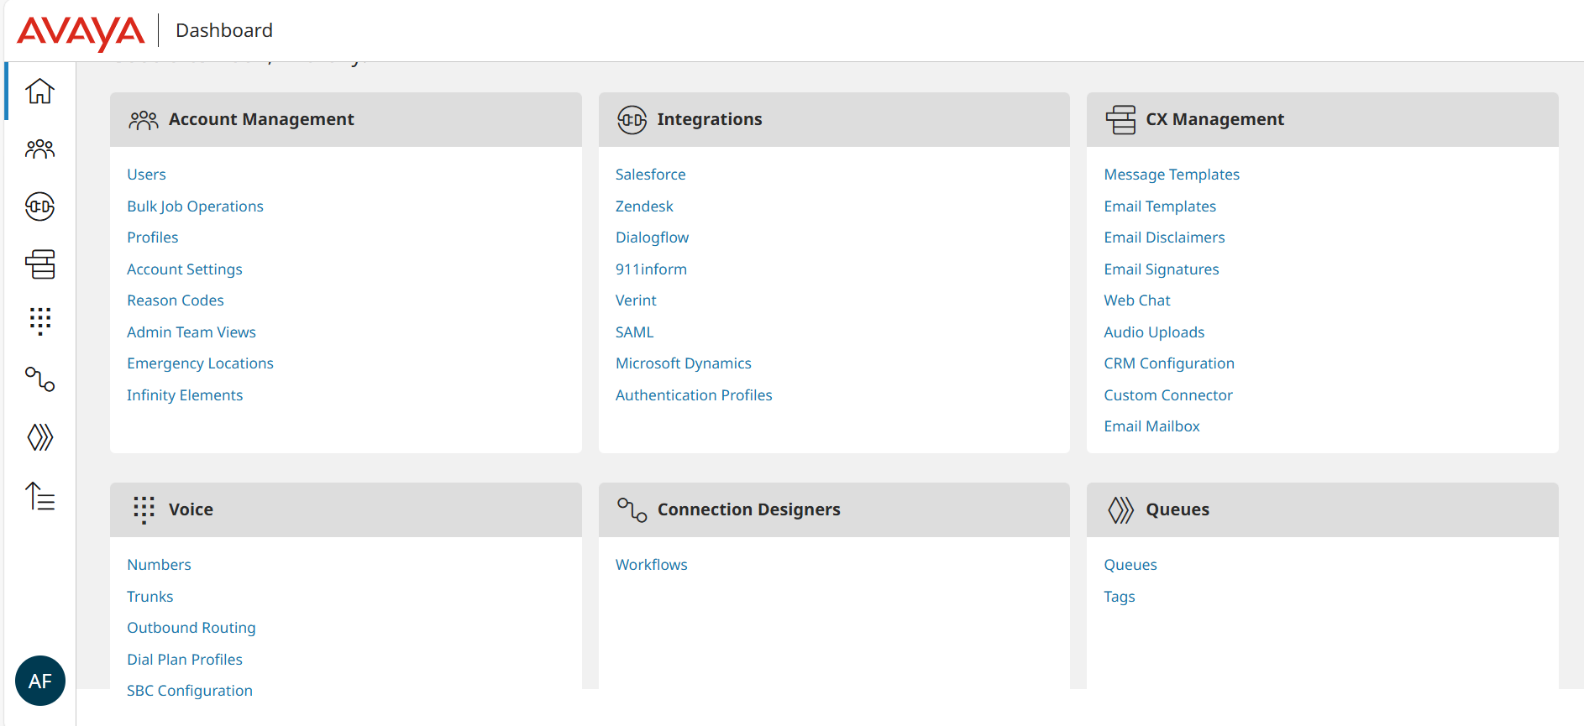Open Email Signatures
Image resolution: width=1584 pixels, height=726 pixels.
point(1162,269)
